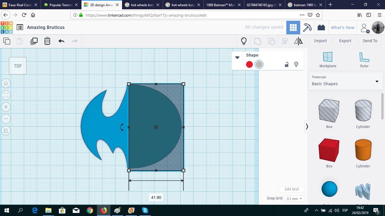Open the Snap Grid dropdown

(294, 199)
